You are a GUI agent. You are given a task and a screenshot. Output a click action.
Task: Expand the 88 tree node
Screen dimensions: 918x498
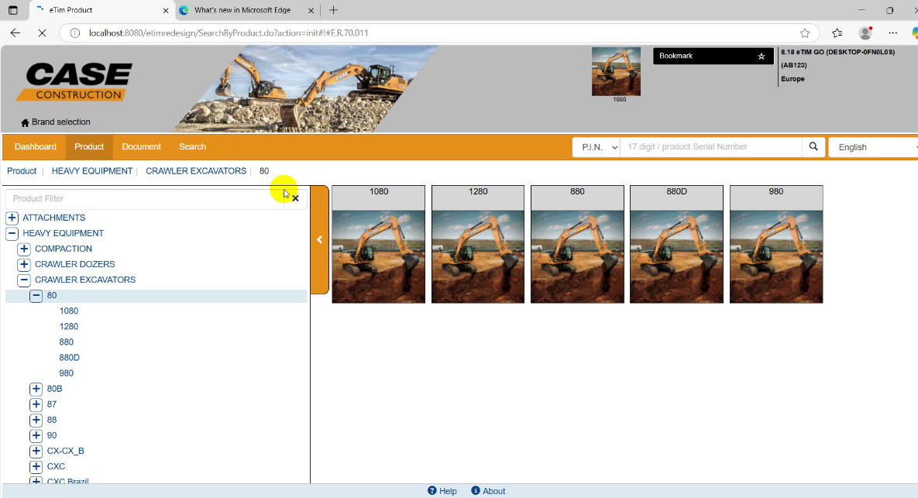point(36,420)
